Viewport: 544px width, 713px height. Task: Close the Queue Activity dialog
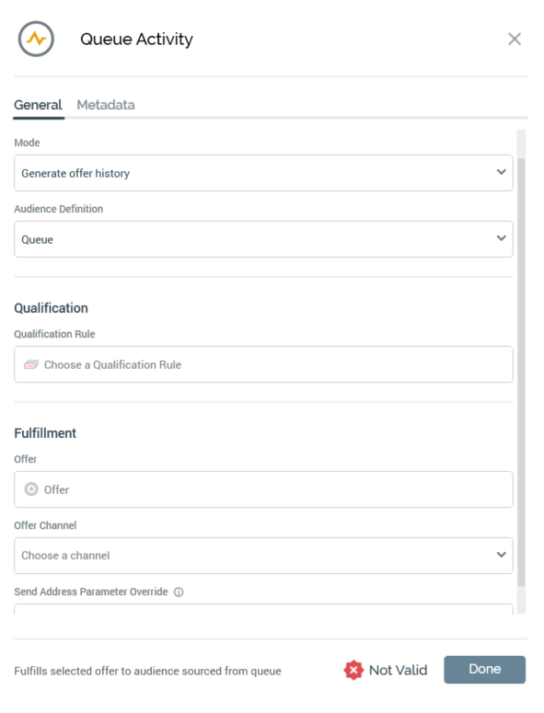[515, 40]
